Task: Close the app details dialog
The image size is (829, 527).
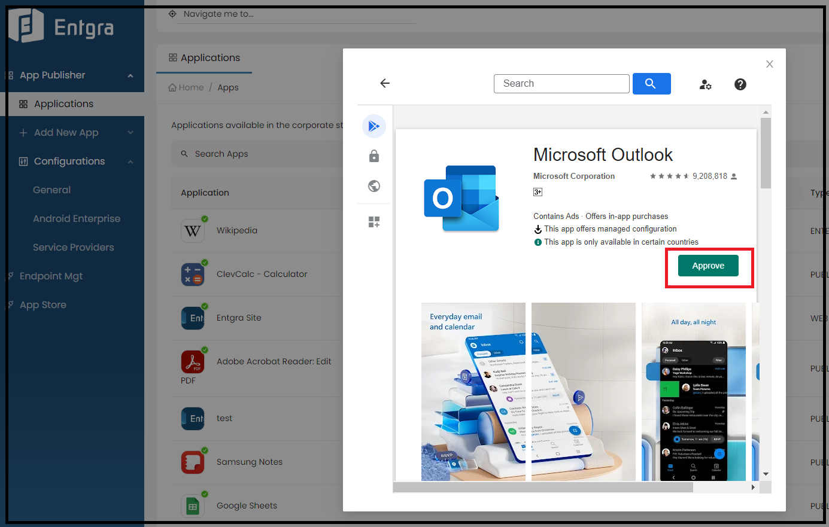Action: click(770, 64)
